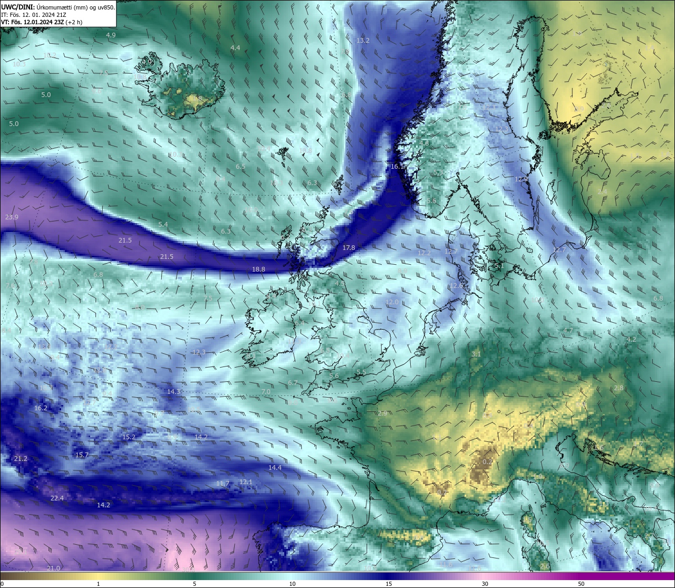
Task: Select the 6.5 value label
Action: point(240,166)
